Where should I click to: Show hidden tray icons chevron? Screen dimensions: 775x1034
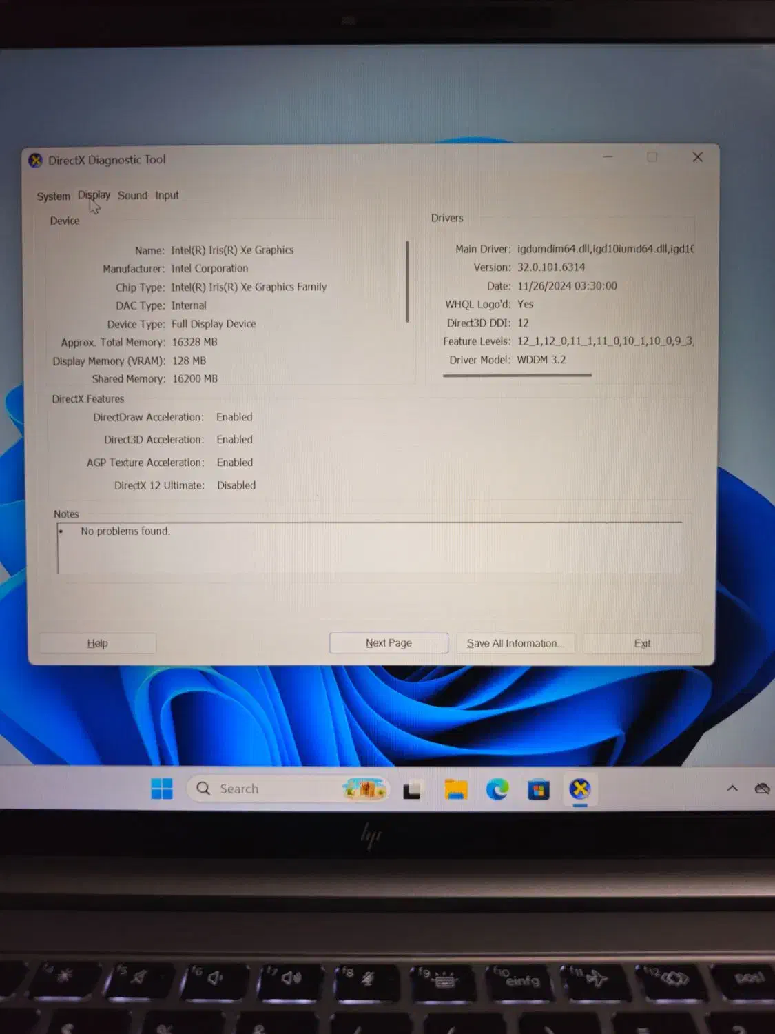(x=732, y=788)
